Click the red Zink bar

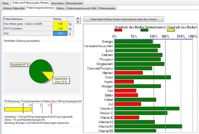[x=126, y=91]
